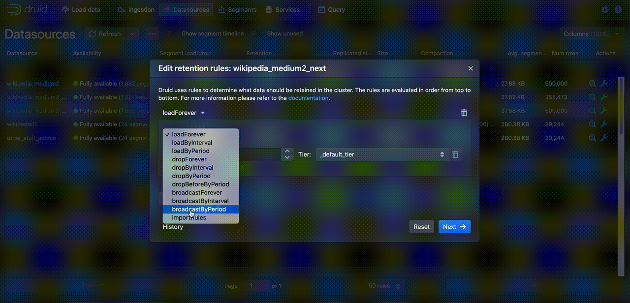Click the Reset button in dialog
Image resolution: width=630 pixels, height=303 pixels.
tap(421, 227)
